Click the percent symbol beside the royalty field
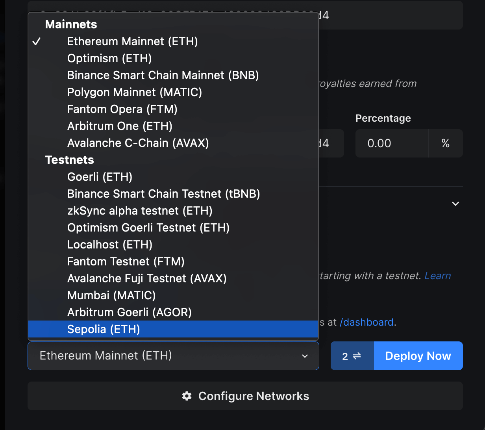 pyautogui.click(x=446, y=143)
